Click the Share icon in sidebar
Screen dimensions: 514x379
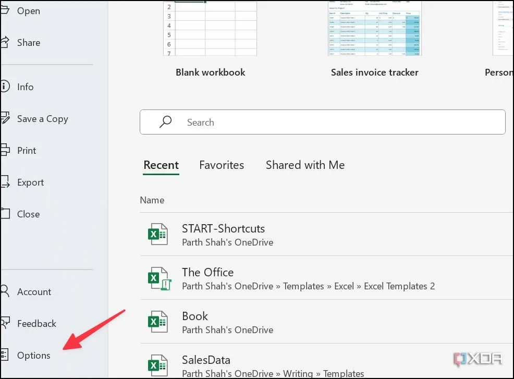pyautogui.click(x=5, y=42)
